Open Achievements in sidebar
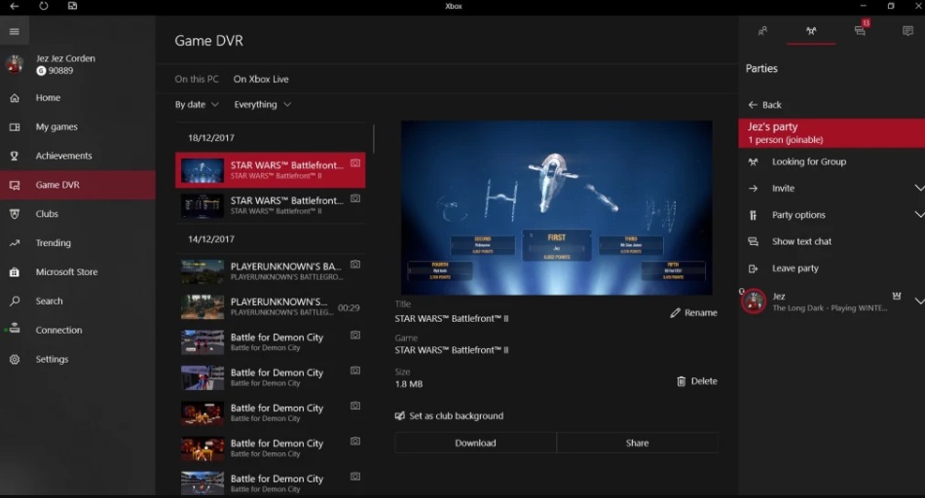The height and width of the screenshot is (498, 925). pyautogui.click(x=78, y=156)
